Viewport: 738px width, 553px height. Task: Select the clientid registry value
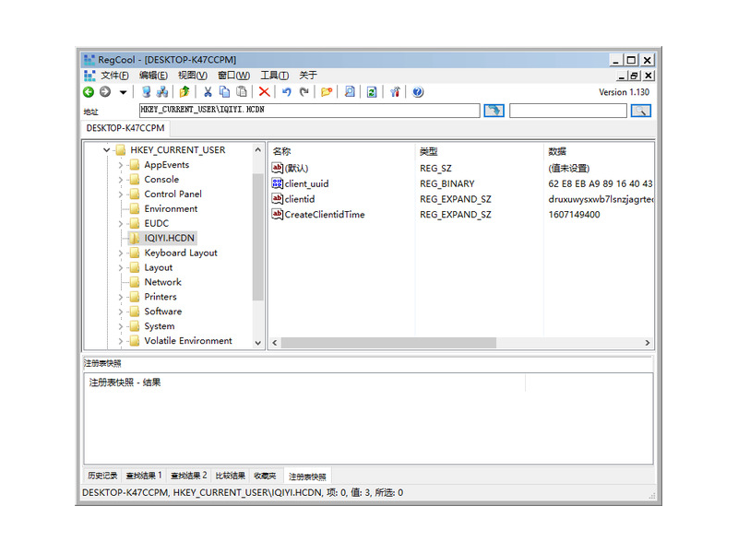click(299, 199)
